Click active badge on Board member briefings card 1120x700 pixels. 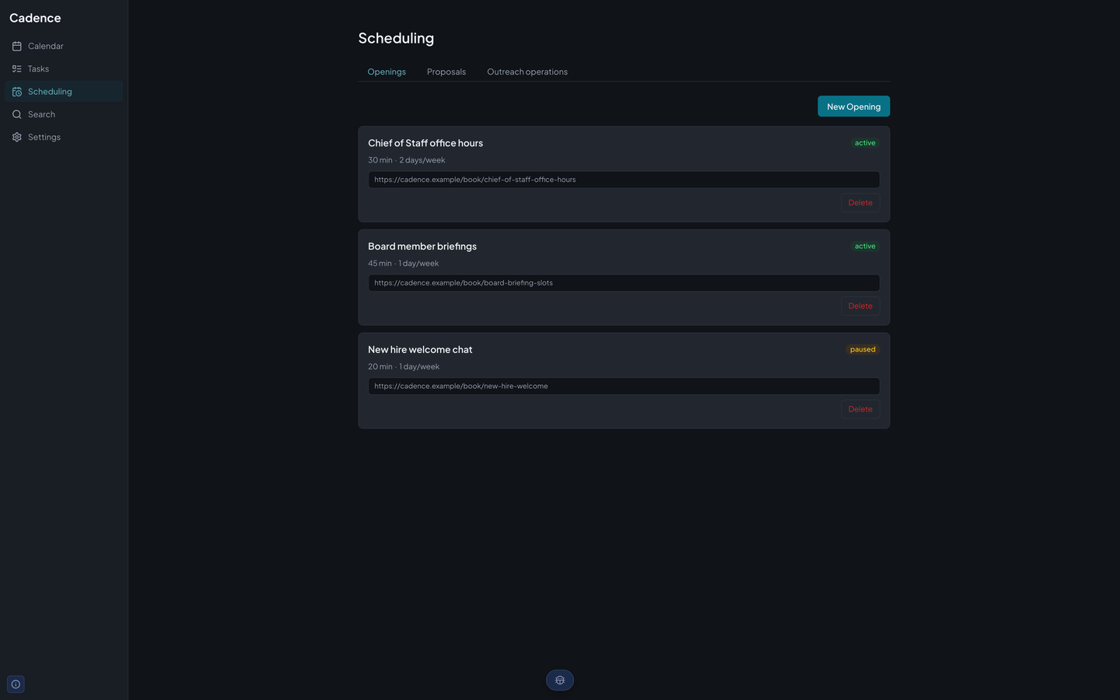(865, 247)
